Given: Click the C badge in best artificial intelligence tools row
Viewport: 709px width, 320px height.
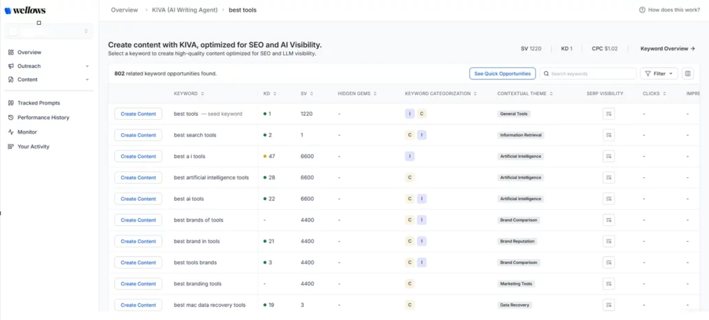Looking at the screenshot, I should pyautogui.click(x=410, y=178).
